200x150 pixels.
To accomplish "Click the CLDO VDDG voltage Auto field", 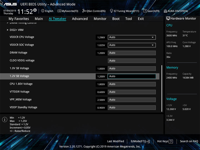I will (132, 61).
